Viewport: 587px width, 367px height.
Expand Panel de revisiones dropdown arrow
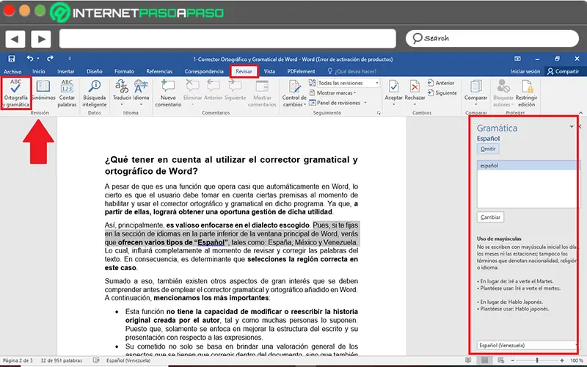(365, 103)
